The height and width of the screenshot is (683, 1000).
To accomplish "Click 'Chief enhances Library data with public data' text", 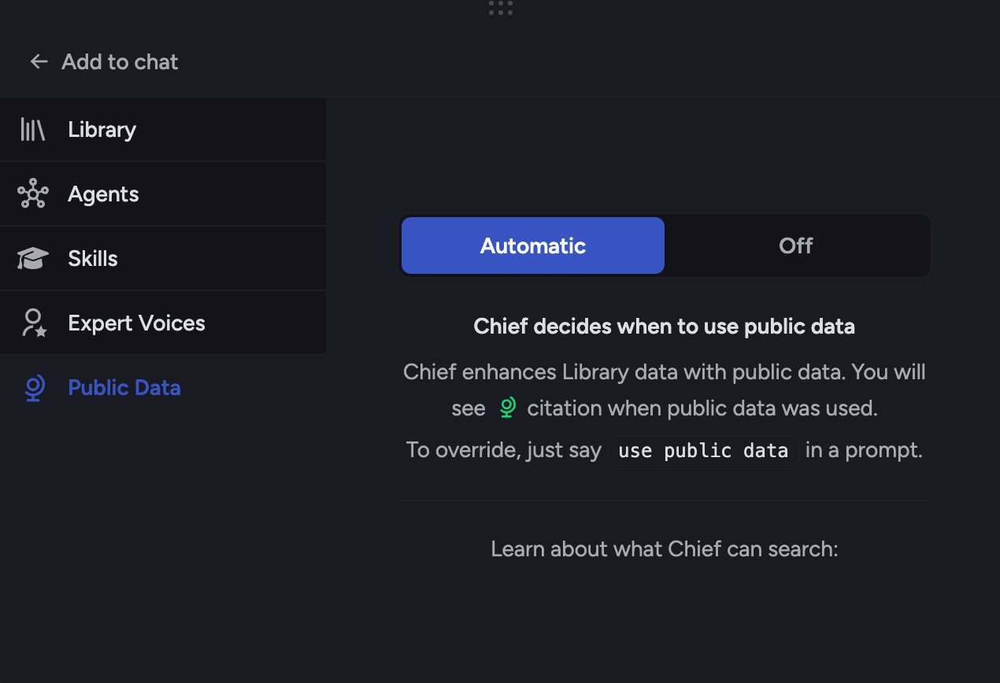I will [x=624, y=371].
